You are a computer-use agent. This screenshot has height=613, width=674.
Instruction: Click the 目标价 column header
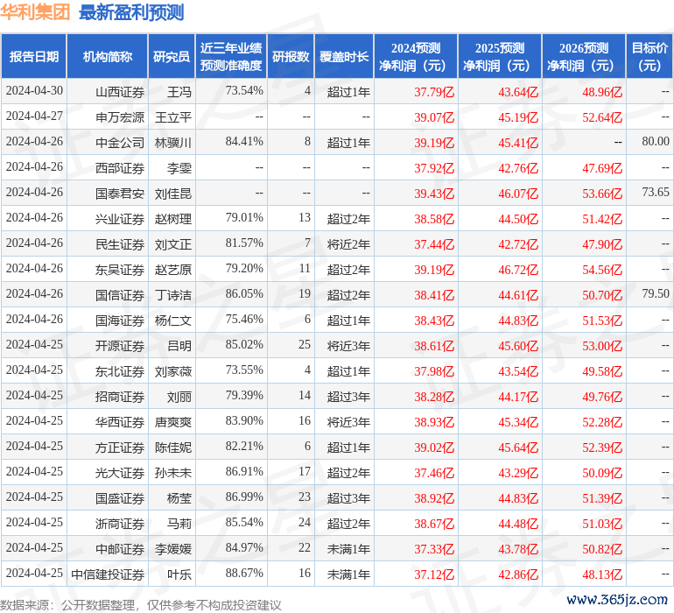point(649,57)
